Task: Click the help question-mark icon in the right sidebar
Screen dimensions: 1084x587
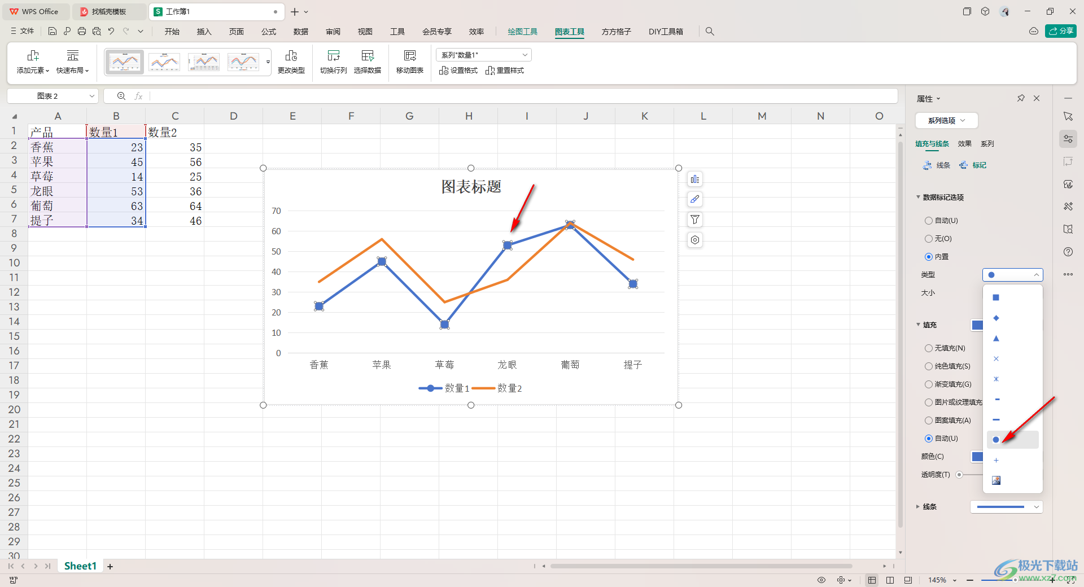Action: pos(1068,252)
